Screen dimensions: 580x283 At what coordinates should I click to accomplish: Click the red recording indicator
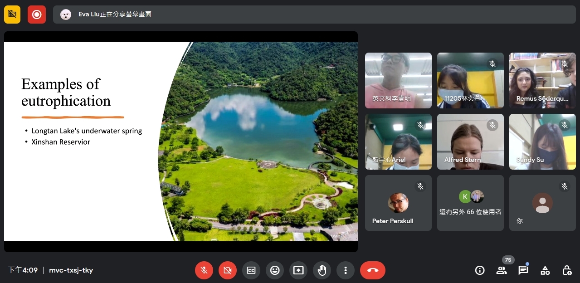tap(37, 15)
